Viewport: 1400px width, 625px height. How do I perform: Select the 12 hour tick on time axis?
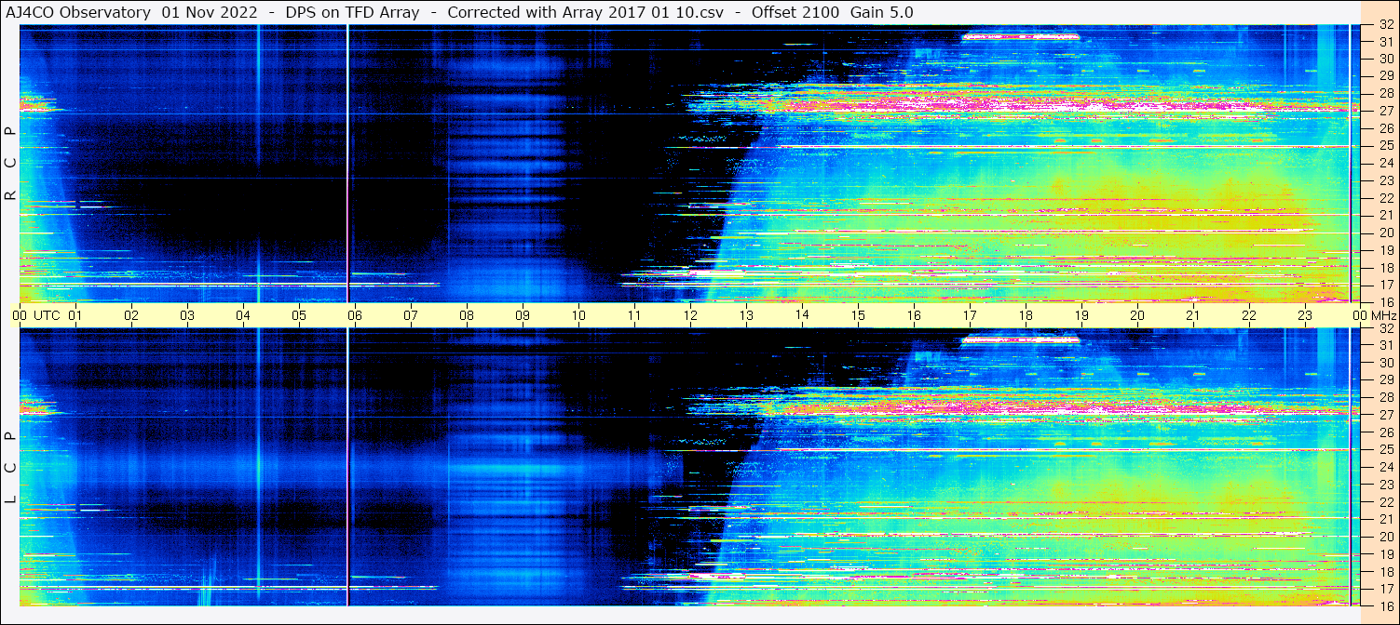coord(690,315)
